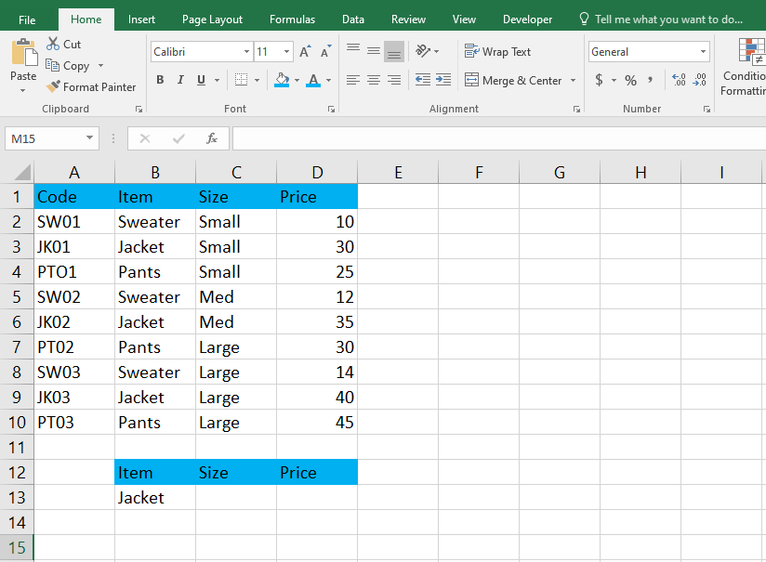Click Merge & Center button
The image size is (766, 562).
tap(513, 80)
